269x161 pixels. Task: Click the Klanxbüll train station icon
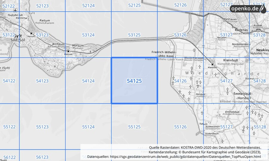tap(213, 64)
